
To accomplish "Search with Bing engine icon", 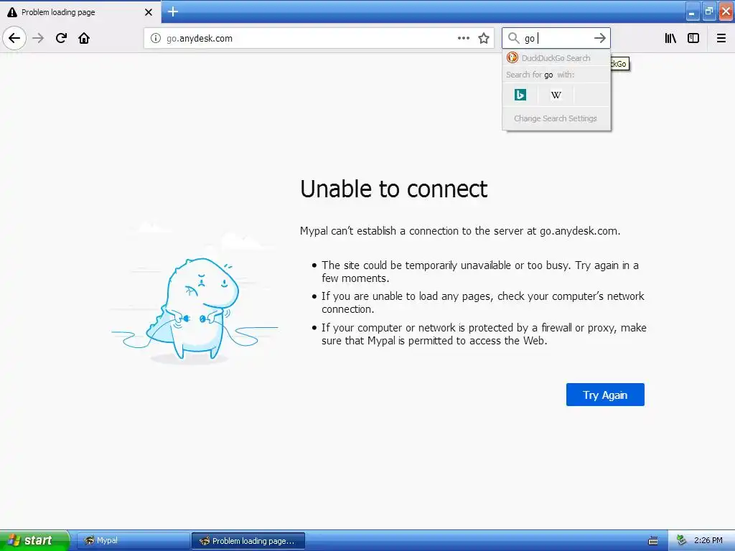I will pyautogui.click(x=520, y=95).
